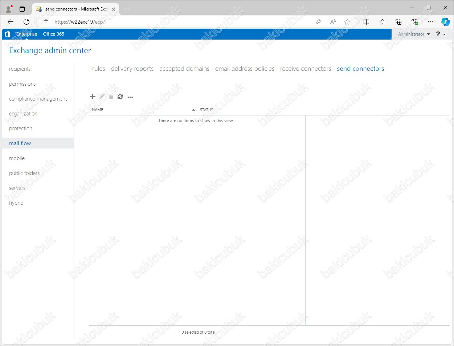Toggle split screen icon in Edge
The height and width of the screenshot is (346, 454).
pyautogui.click(x=366, y=22)
